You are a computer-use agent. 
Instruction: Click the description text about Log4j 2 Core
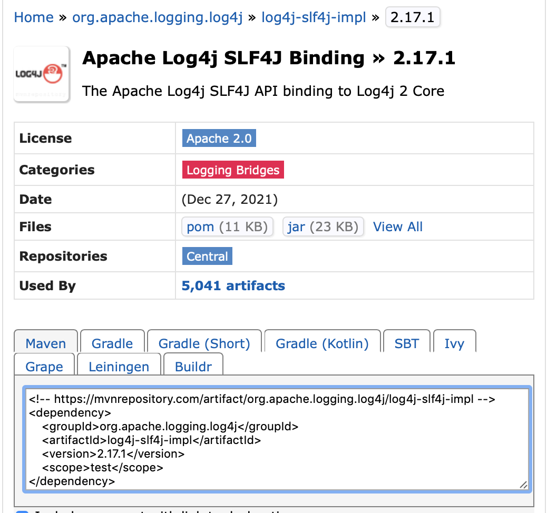[x=263, y=91]
